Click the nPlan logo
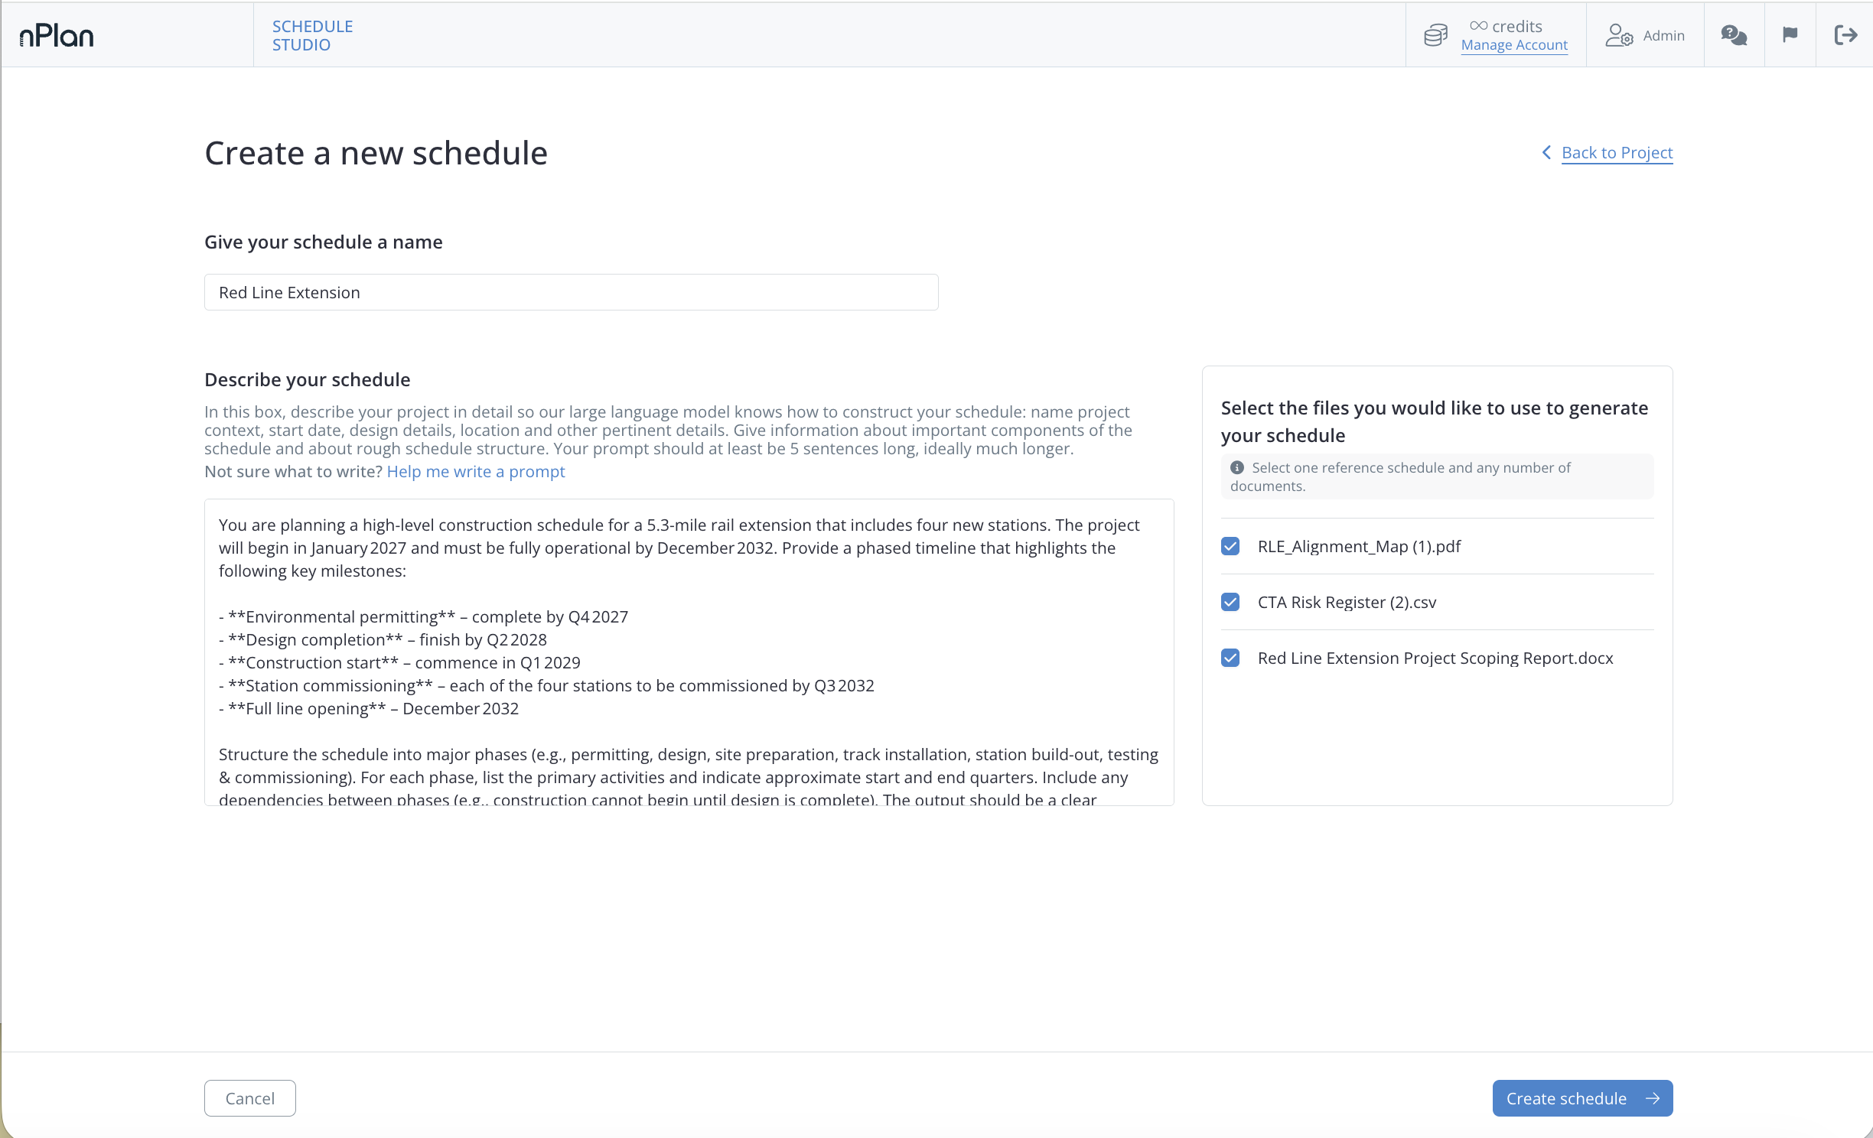This screenshot has height=1138, width=1873. (x=57, y=35)
